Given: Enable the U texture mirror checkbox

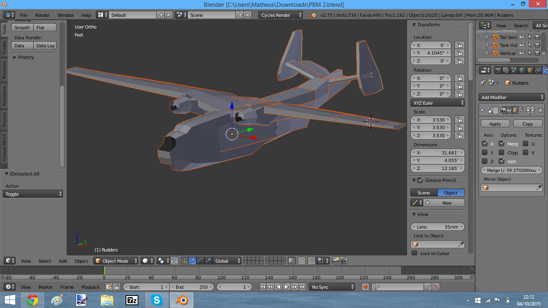Looking at the screenshot, I should [x=526, y=144].
